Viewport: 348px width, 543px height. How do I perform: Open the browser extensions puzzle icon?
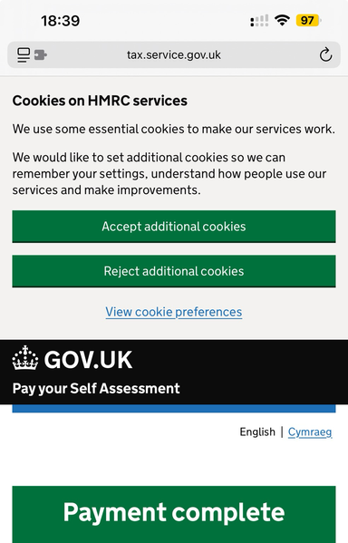click(41, 54)
